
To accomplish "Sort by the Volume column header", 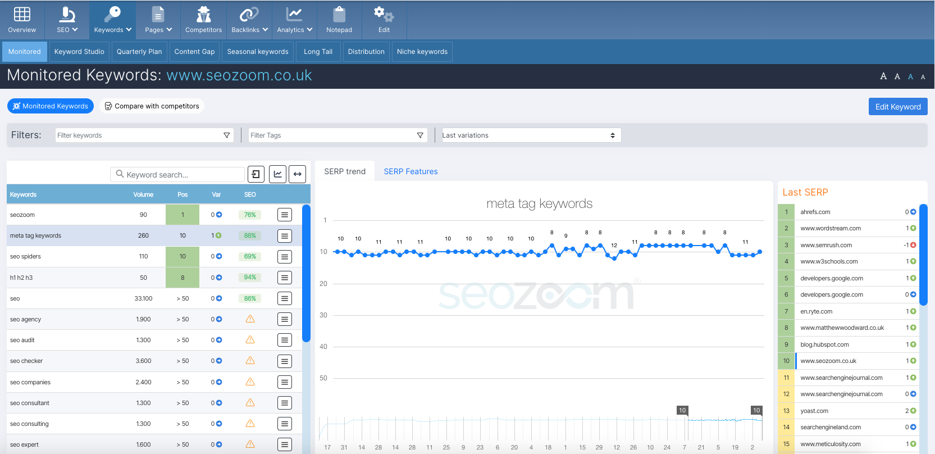I will point(143,194).
